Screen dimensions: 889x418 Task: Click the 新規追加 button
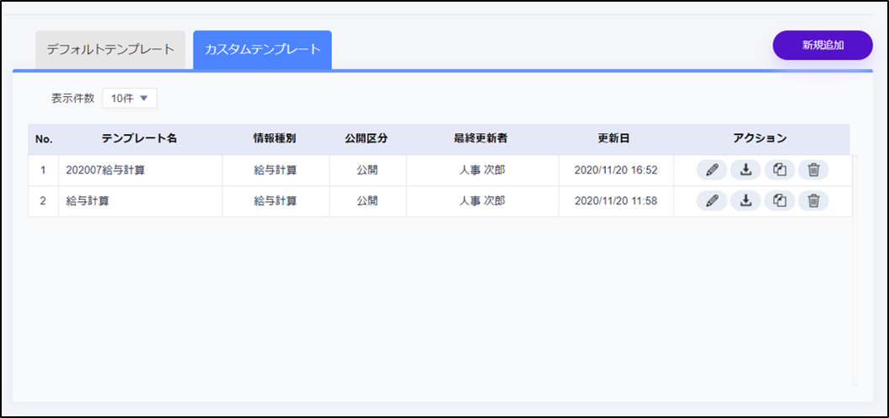click(x=822, y=46)
